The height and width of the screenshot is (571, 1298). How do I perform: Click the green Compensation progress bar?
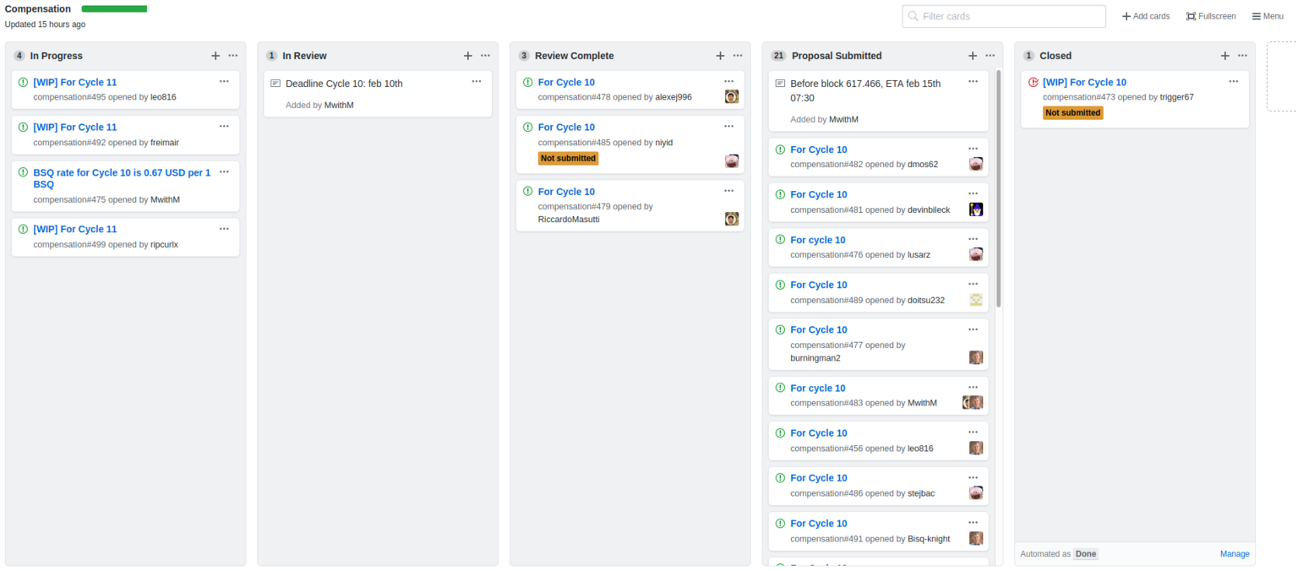tap(114, 8)
